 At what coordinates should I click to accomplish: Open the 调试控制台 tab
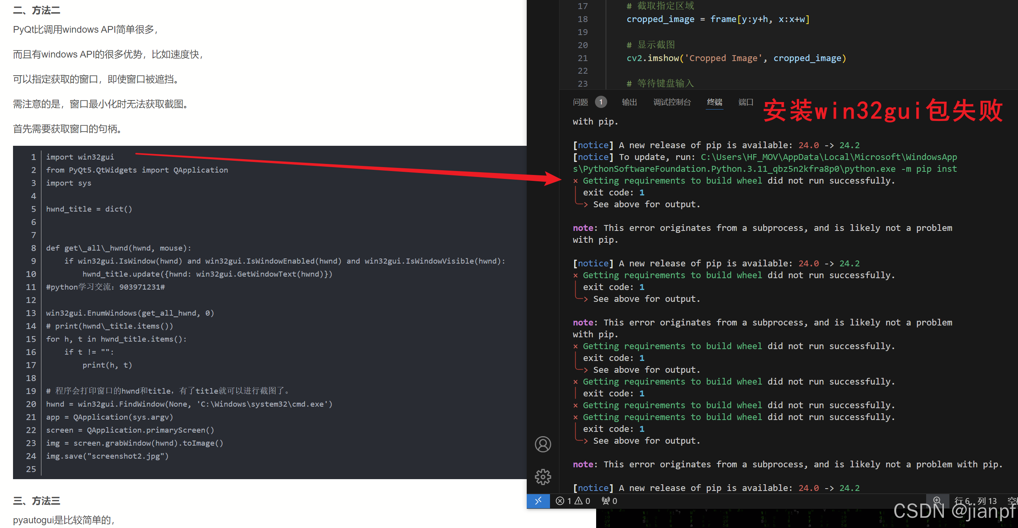click(672, 102)
